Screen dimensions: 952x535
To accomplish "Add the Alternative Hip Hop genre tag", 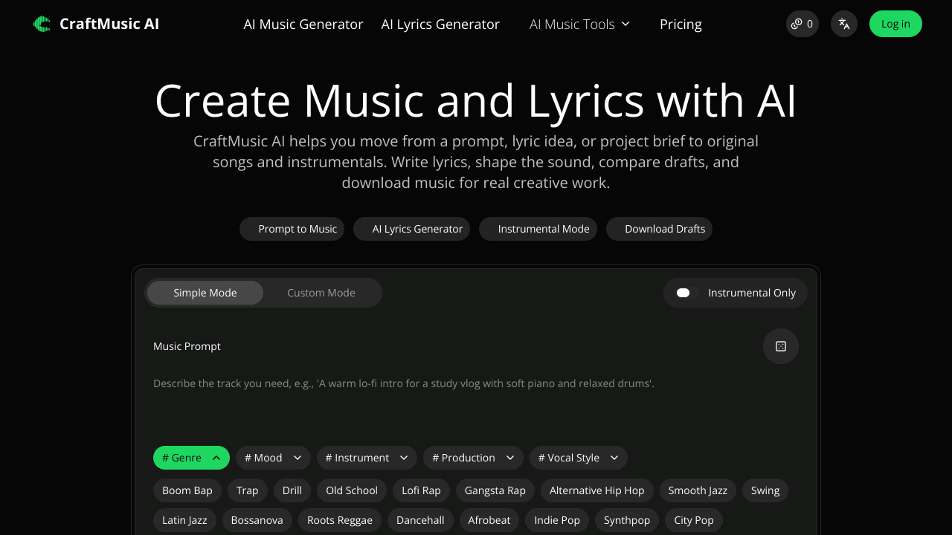I will (x=597, y=490).
